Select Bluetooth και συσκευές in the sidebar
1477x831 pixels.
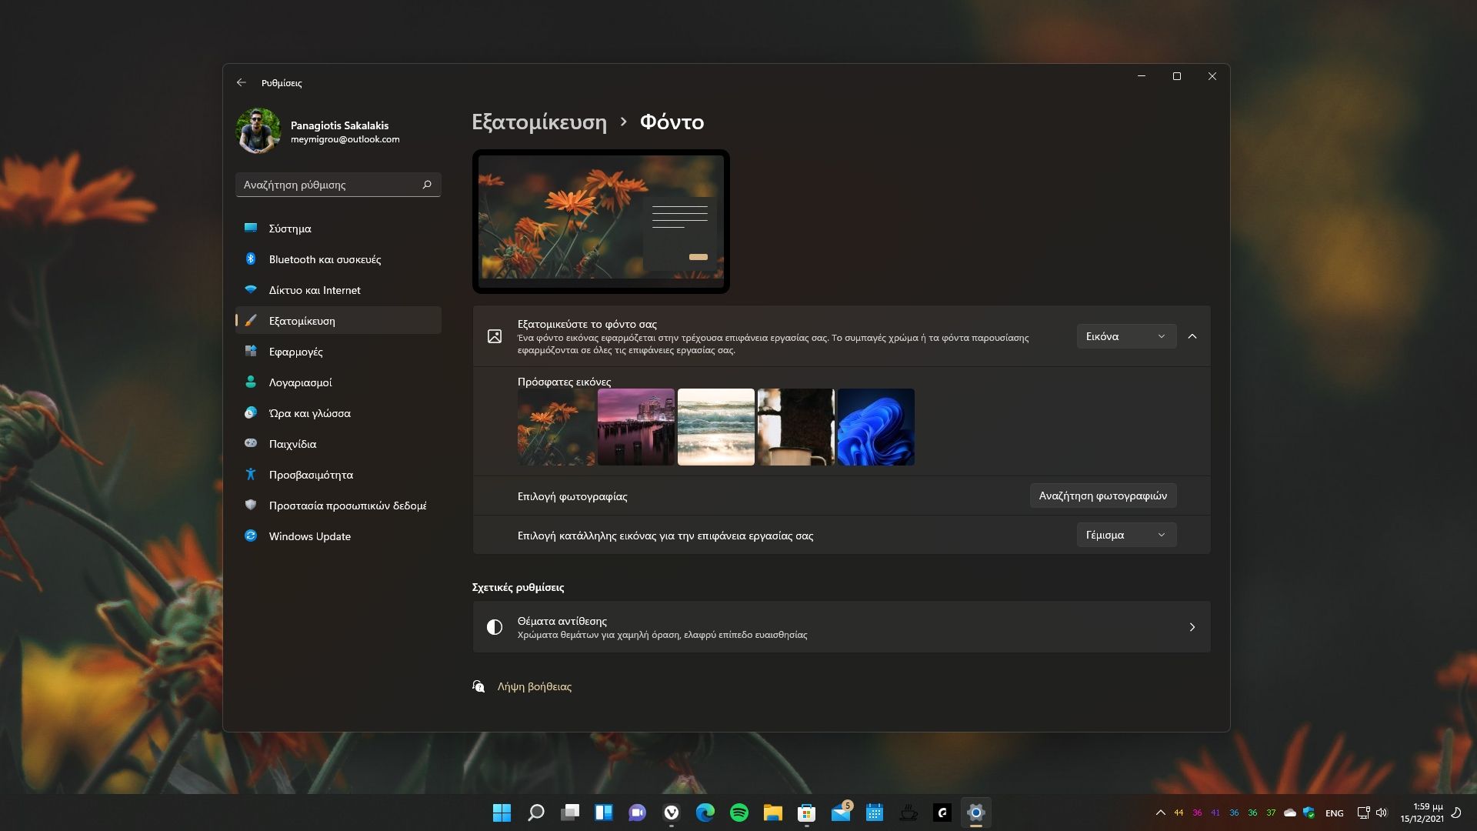pyautogui.click(x=325, y=259)
